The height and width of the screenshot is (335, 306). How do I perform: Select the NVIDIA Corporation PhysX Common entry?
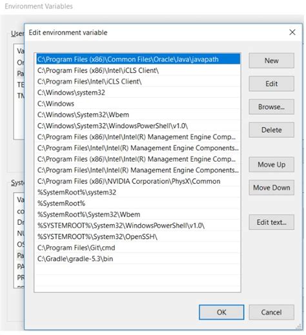pyautogui.click(x=138, y=181)
